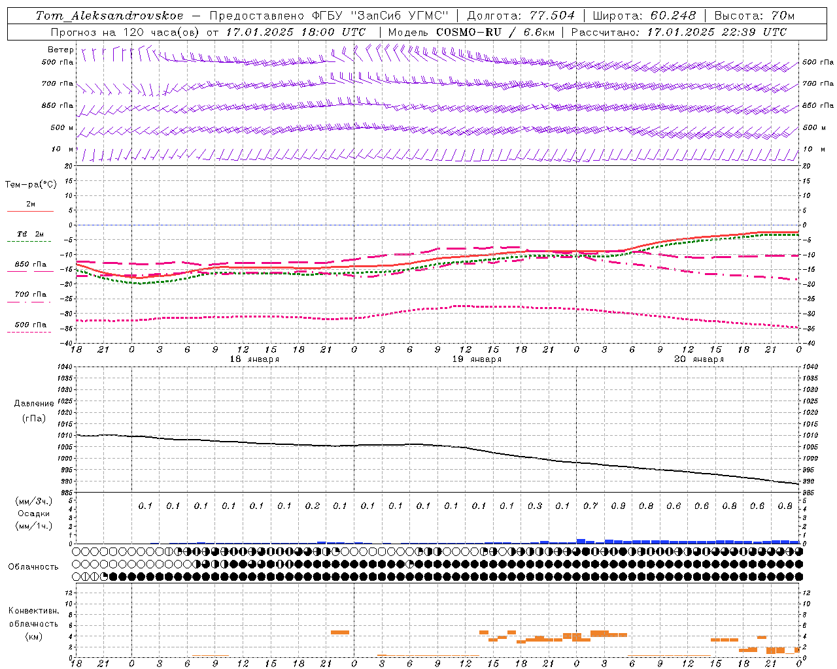
Task: Click the 'Высота: 70м' elevation value
Action: click(755, 16)
